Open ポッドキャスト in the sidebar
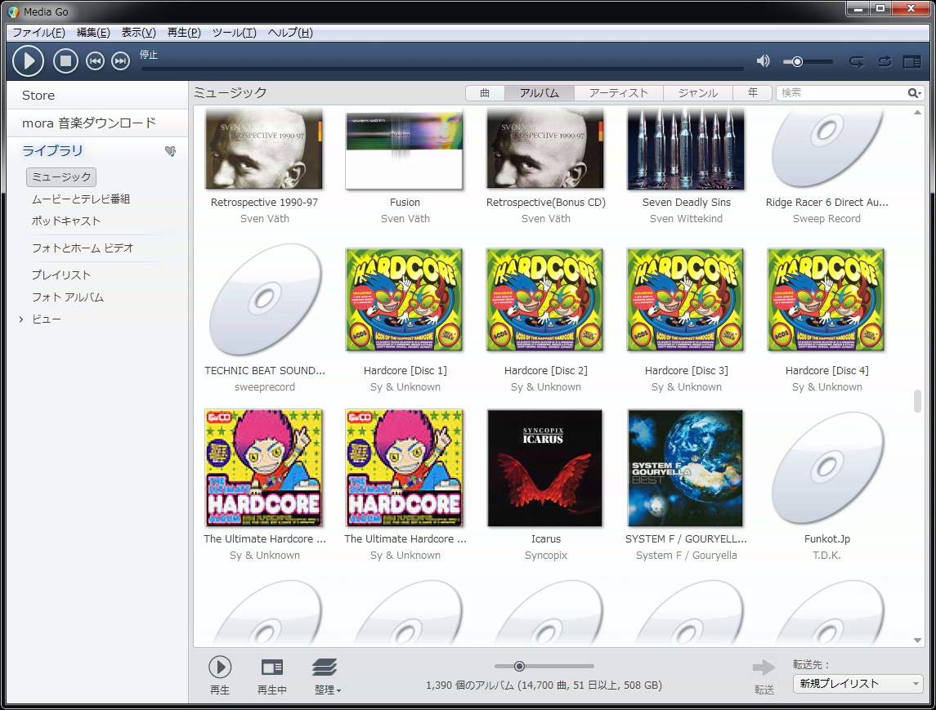 point(65,221)
